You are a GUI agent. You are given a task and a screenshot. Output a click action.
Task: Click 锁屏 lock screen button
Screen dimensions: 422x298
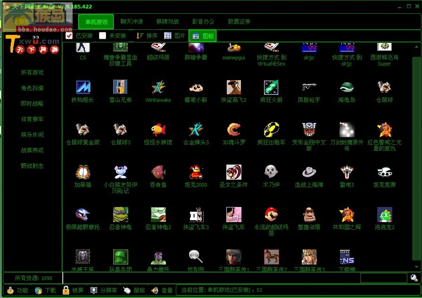coord(73,290)
